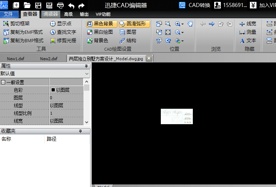Save the drawing with the floppy disk icon

click(x=38, y=6)
